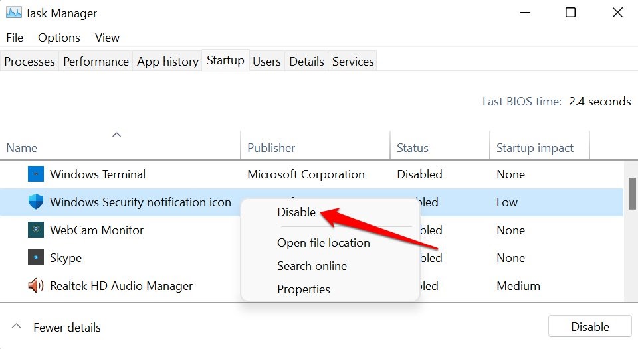Click the Windows Terminal app icon
Viewport: 638px width, 349px height.
point(36,174)
